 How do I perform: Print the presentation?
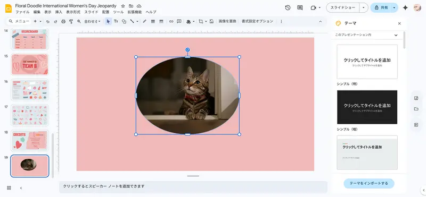pos(63,21)
